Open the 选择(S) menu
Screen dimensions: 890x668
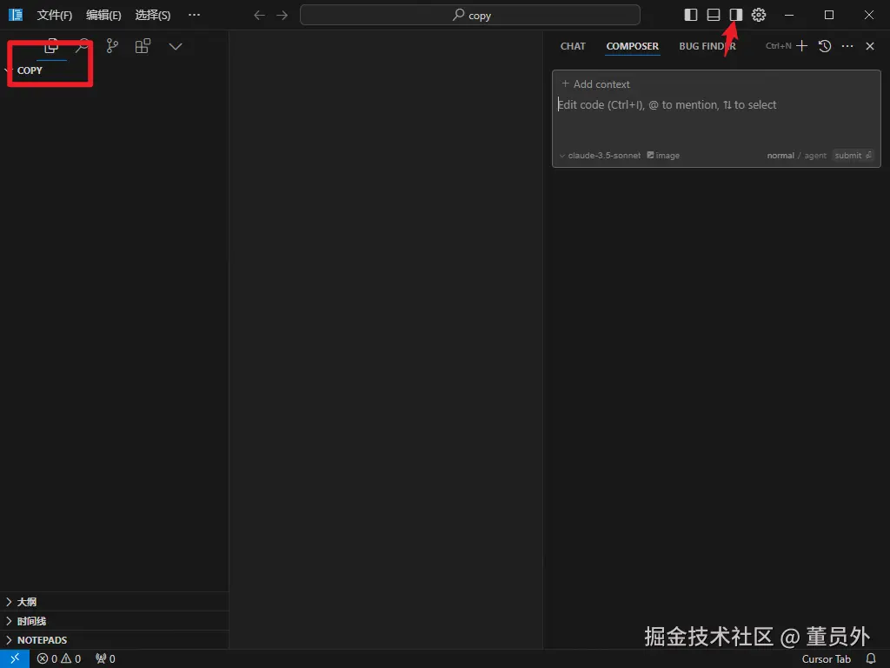pos(153,16)
